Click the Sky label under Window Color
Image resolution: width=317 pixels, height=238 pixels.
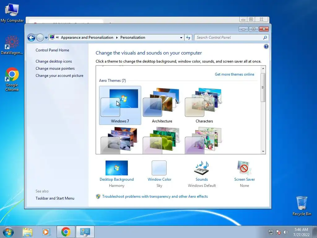[159, 186]
